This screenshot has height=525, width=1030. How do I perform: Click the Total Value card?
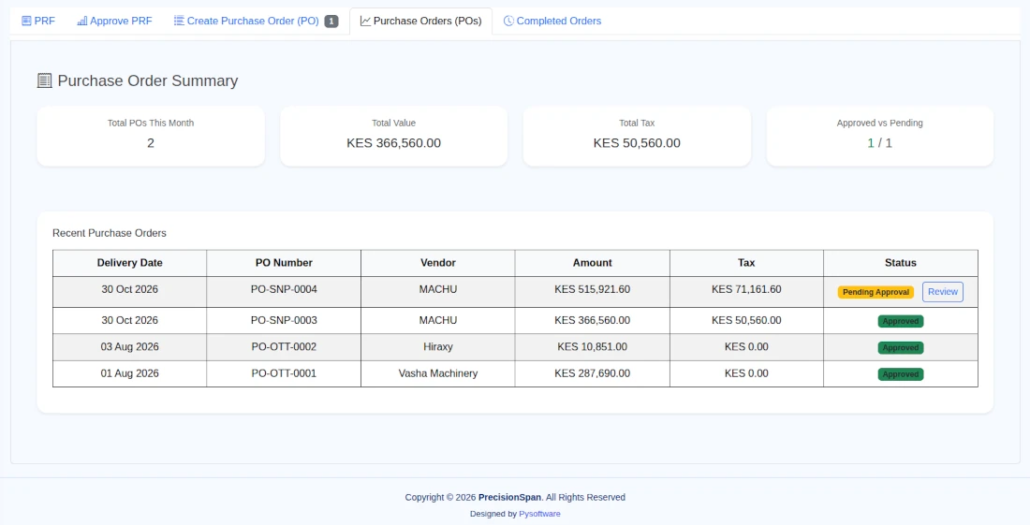click(x=393, y=136)
